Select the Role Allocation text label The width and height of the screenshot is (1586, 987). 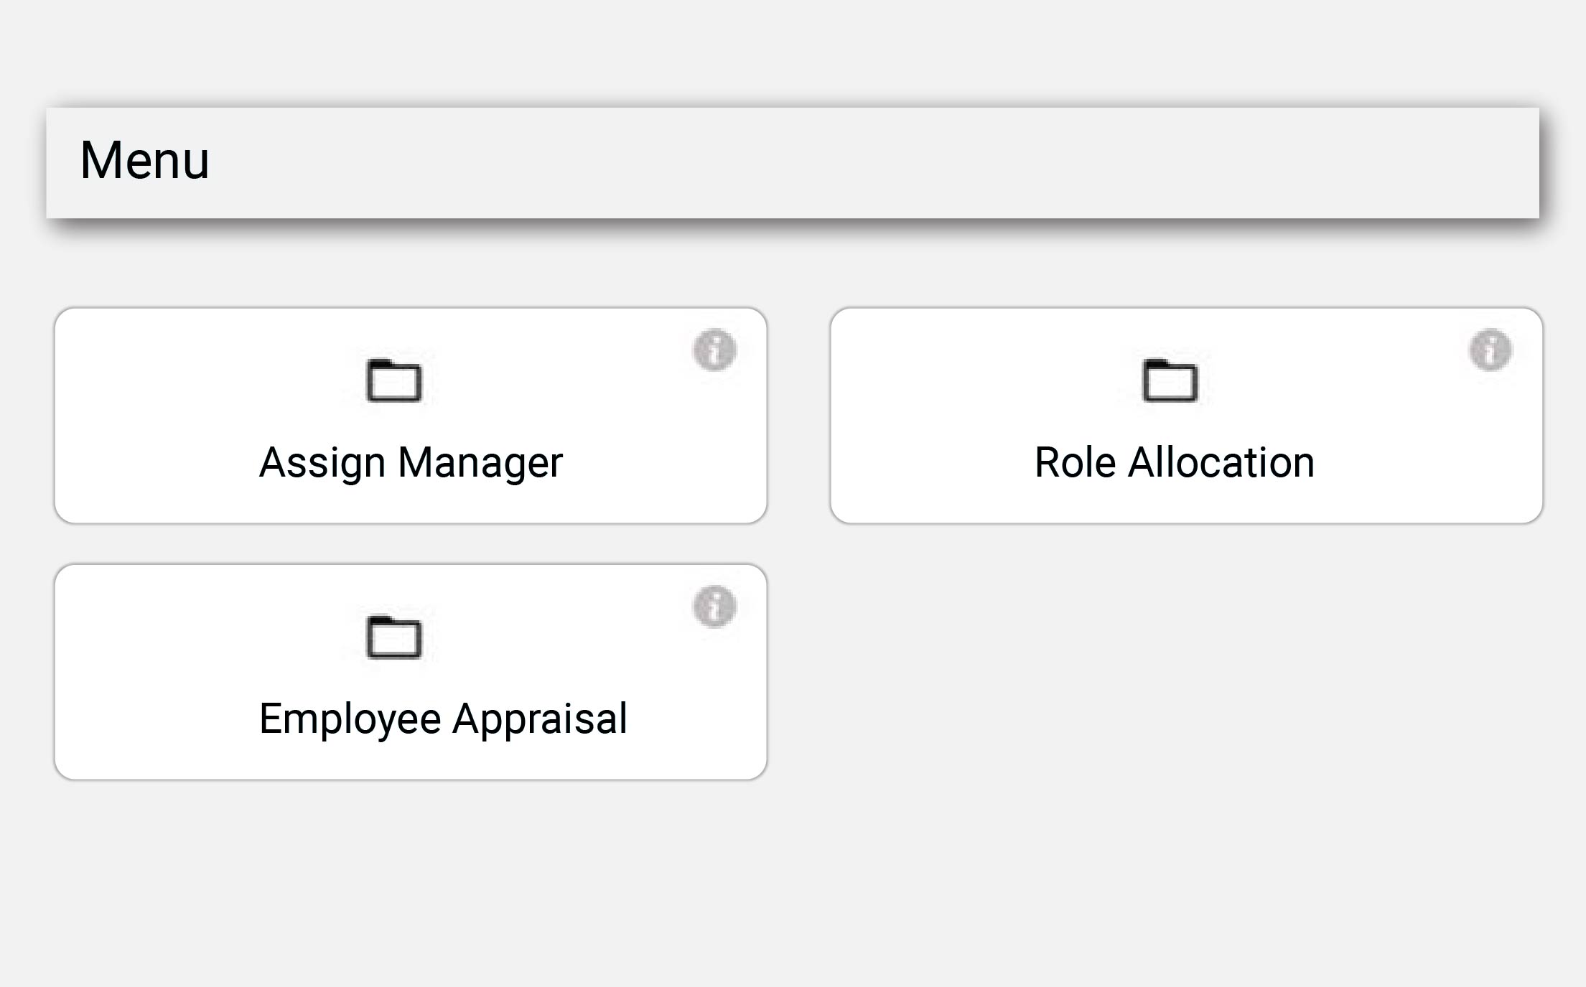point(1173,462)
